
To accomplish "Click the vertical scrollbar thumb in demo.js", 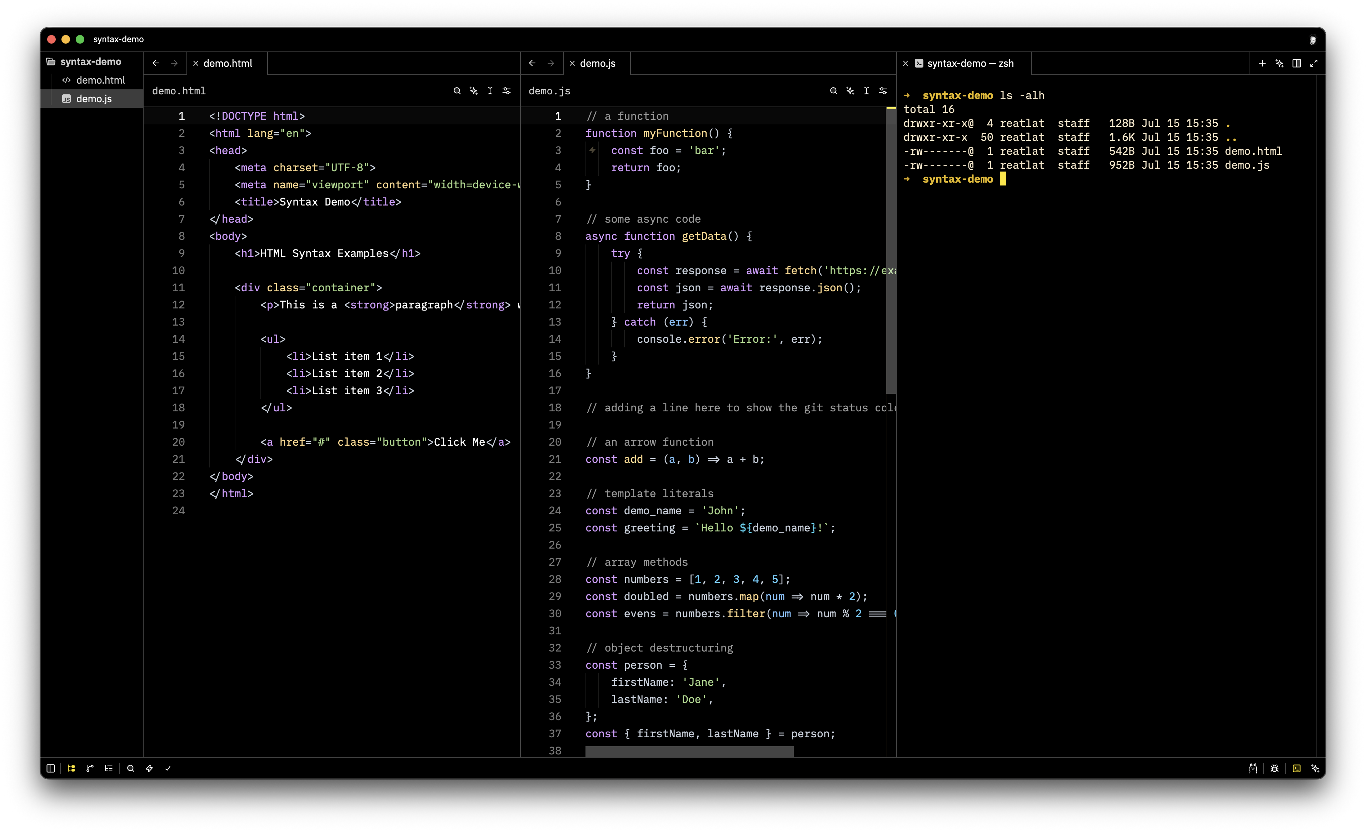I will [891, 249].
